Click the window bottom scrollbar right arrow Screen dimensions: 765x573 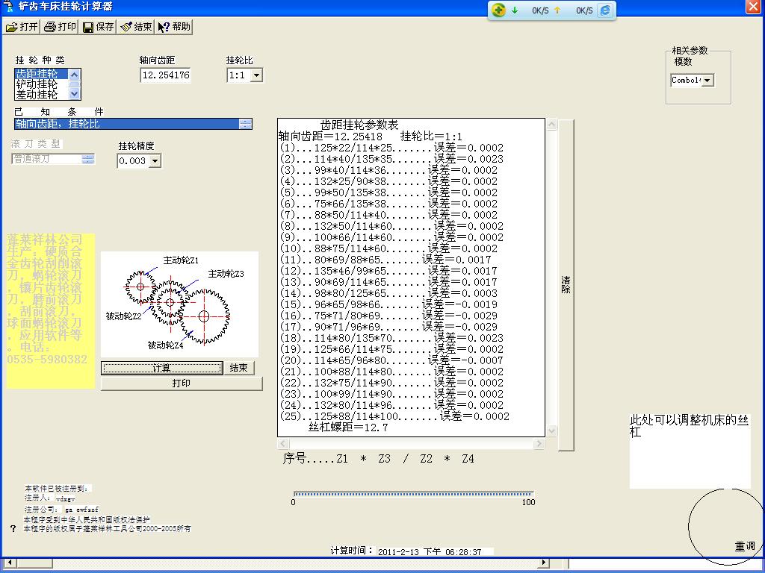tap(544, 563)
